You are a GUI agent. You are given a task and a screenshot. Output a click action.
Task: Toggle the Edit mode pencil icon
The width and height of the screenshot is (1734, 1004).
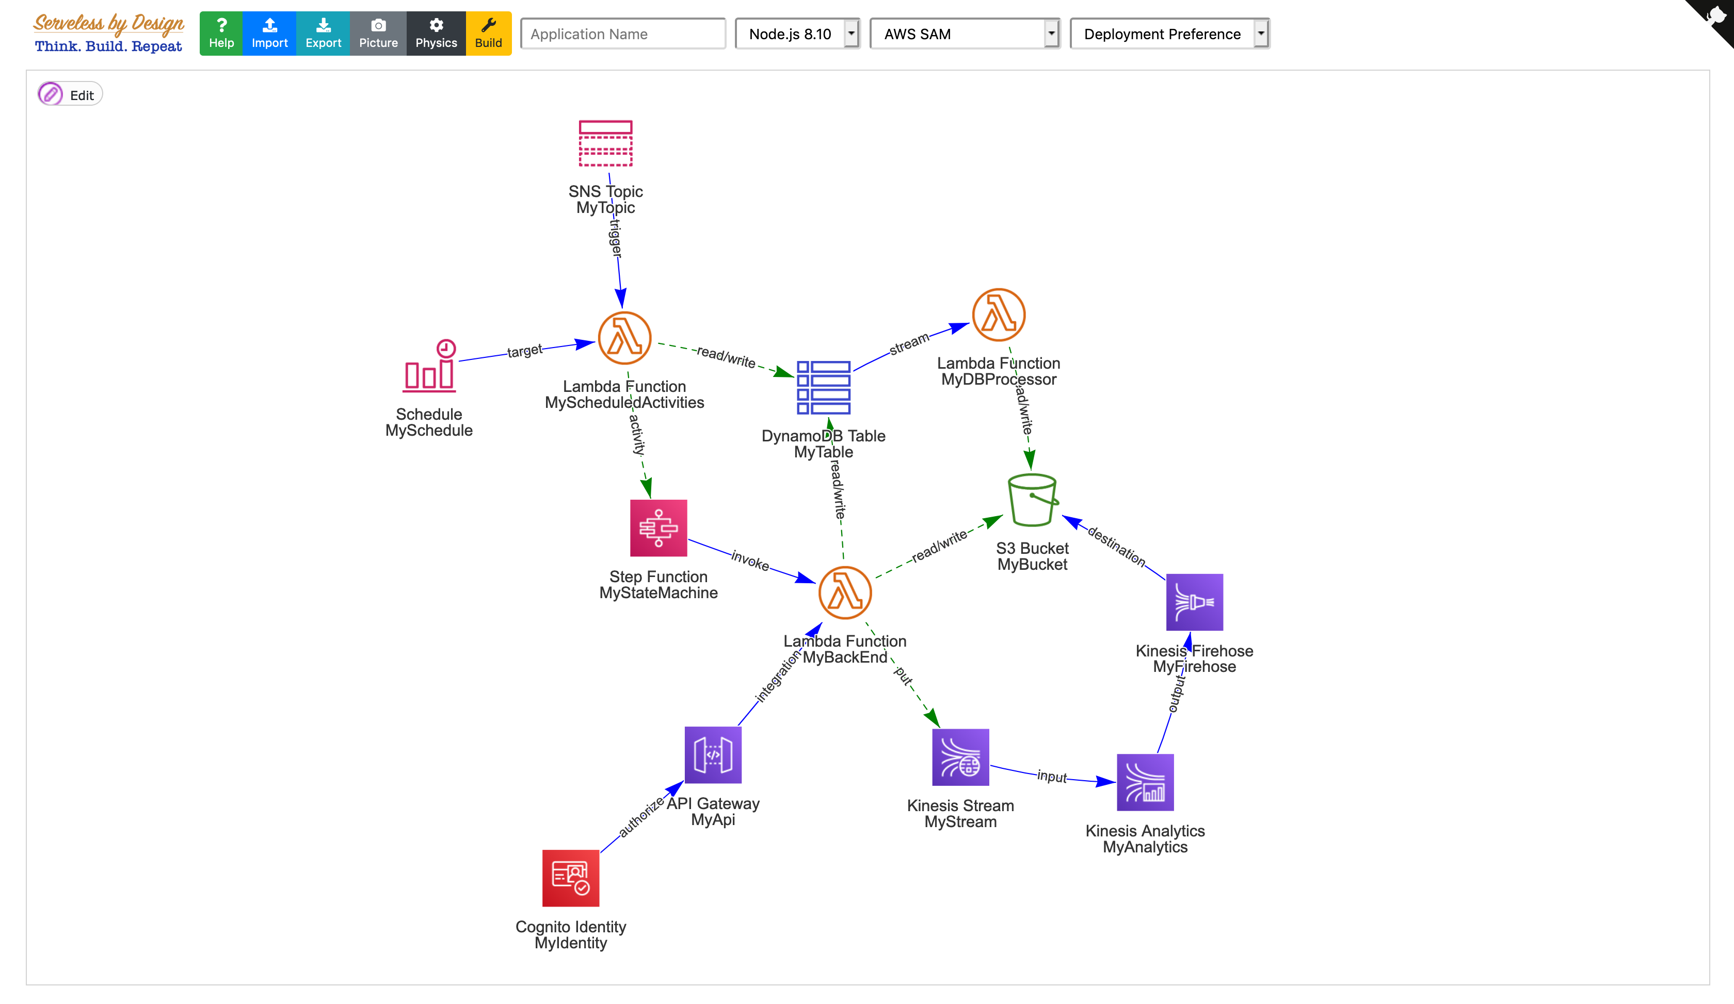pyautogui.click(x=50, y=94)
